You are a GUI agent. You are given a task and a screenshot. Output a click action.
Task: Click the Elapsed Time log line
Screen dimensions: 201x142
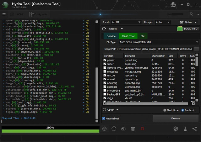coord(19,118)
